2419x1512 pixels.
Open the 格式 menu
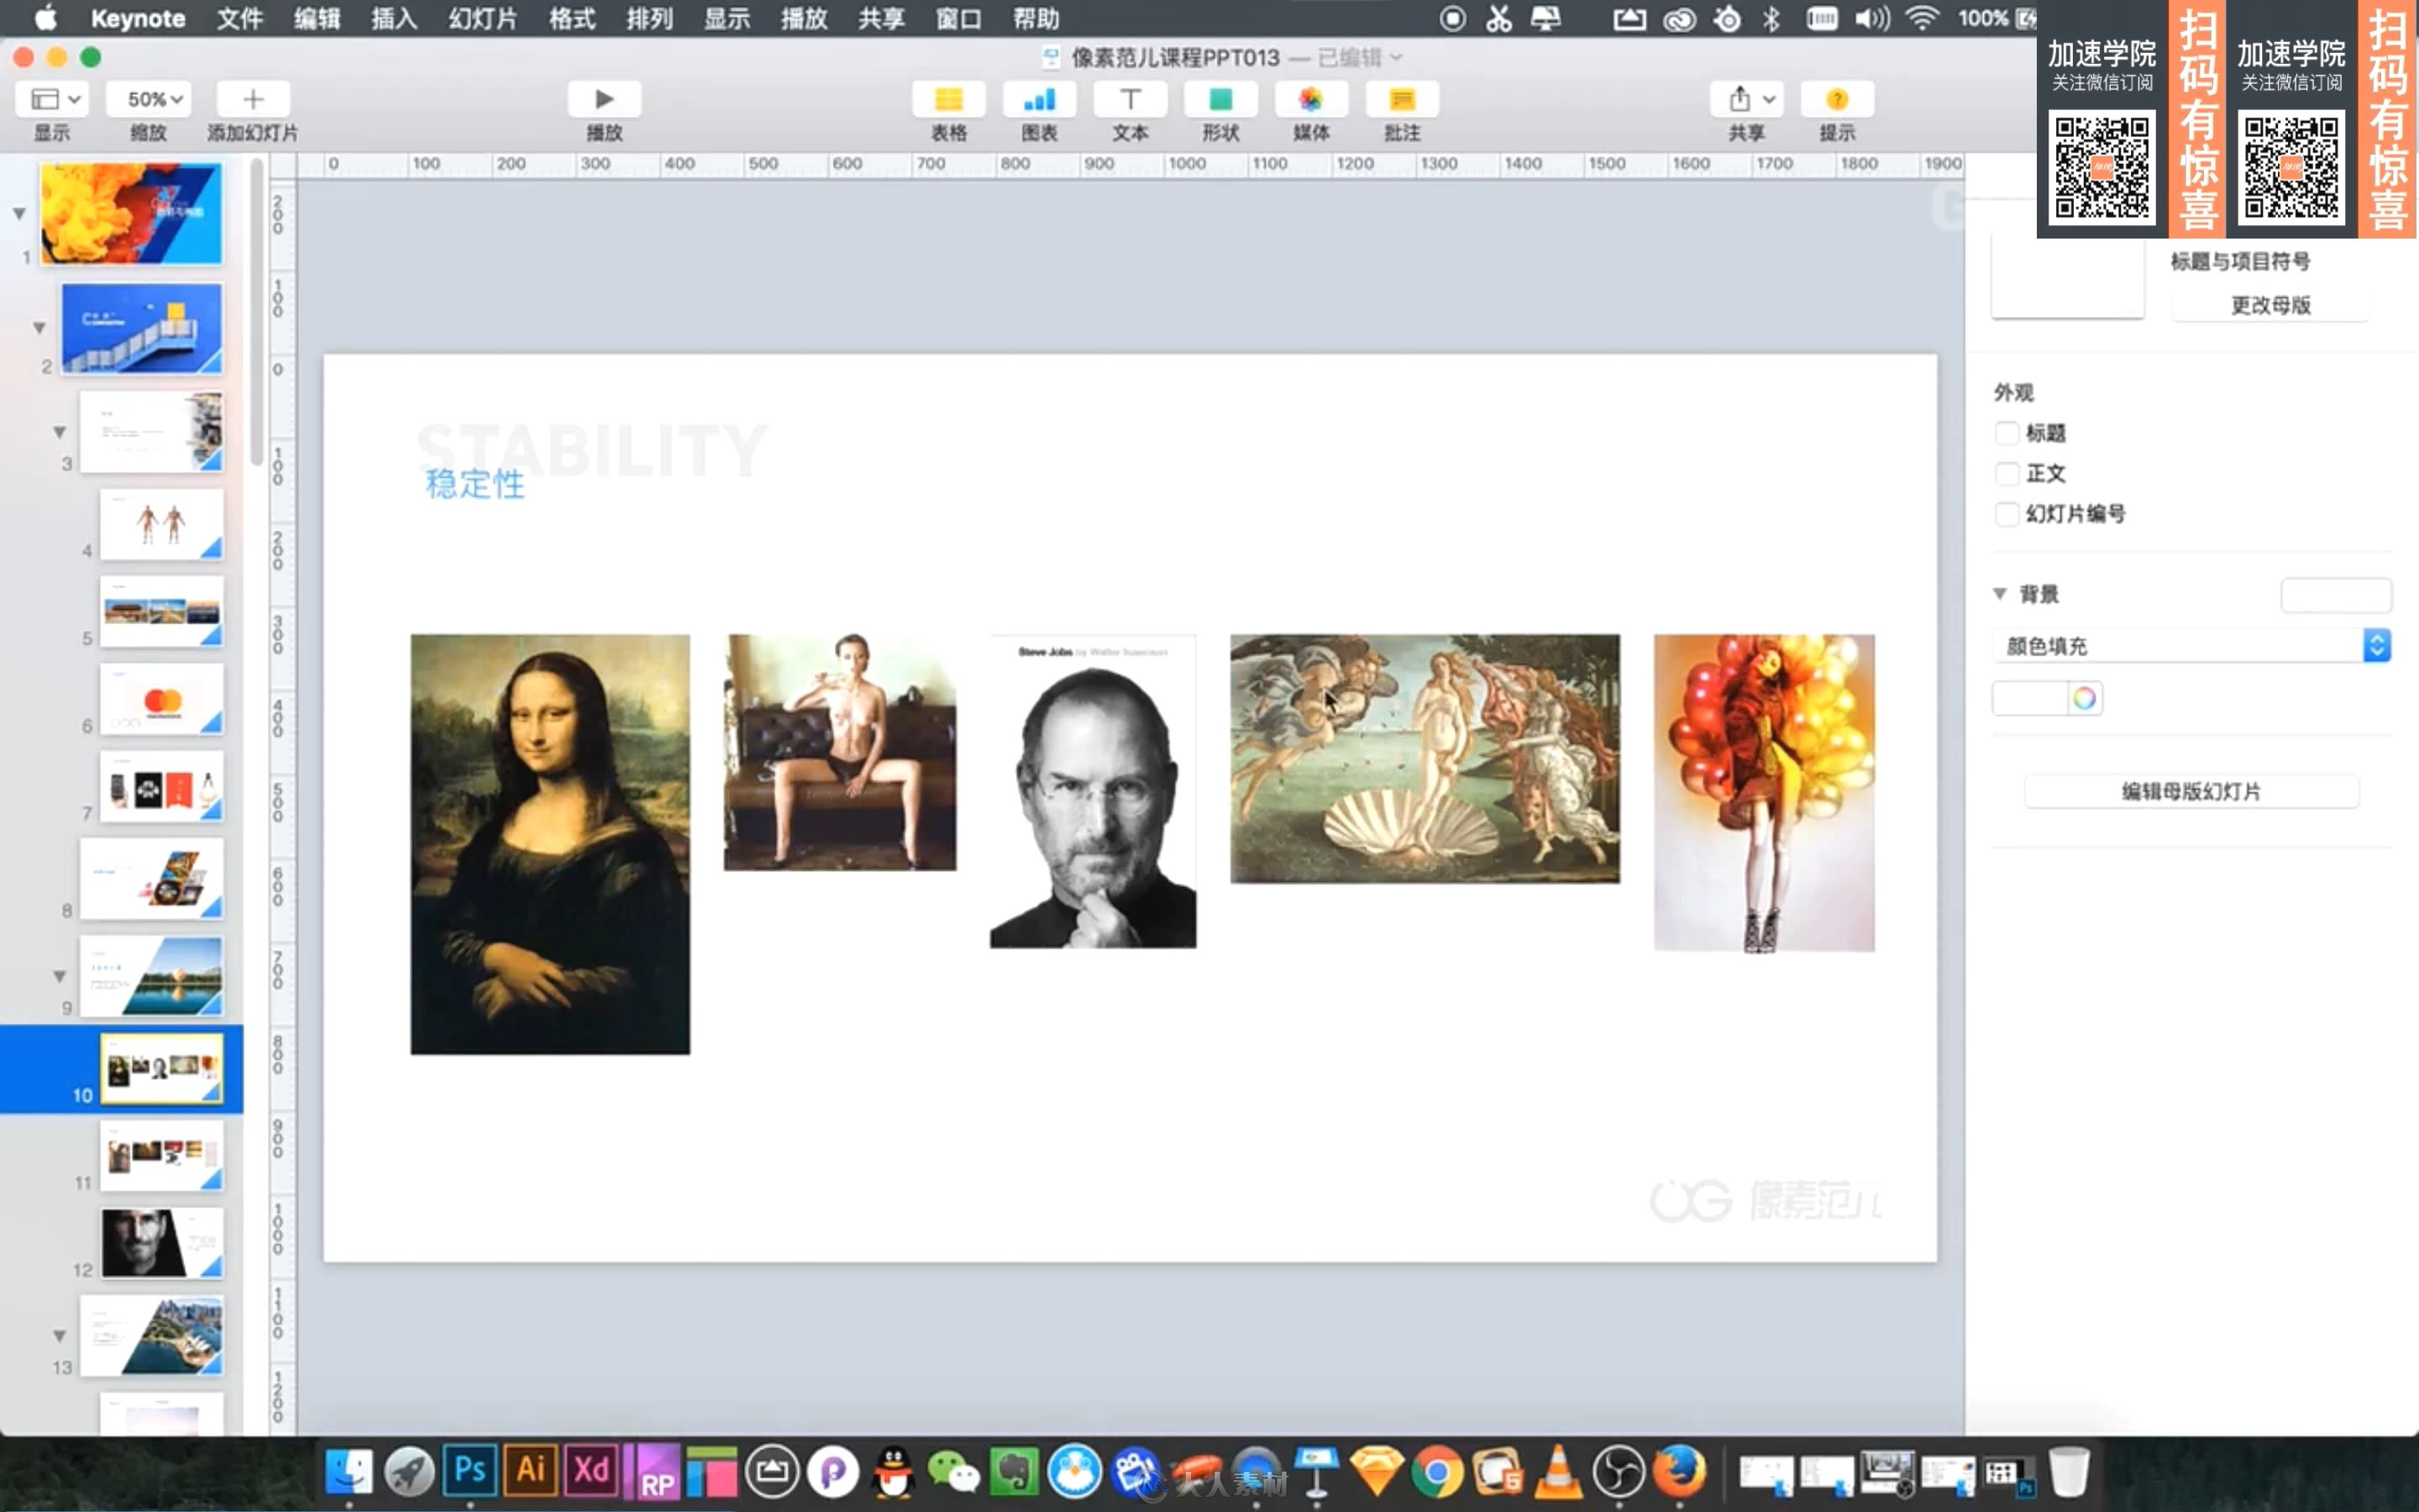pyautogui.click(x=573, y=18)
